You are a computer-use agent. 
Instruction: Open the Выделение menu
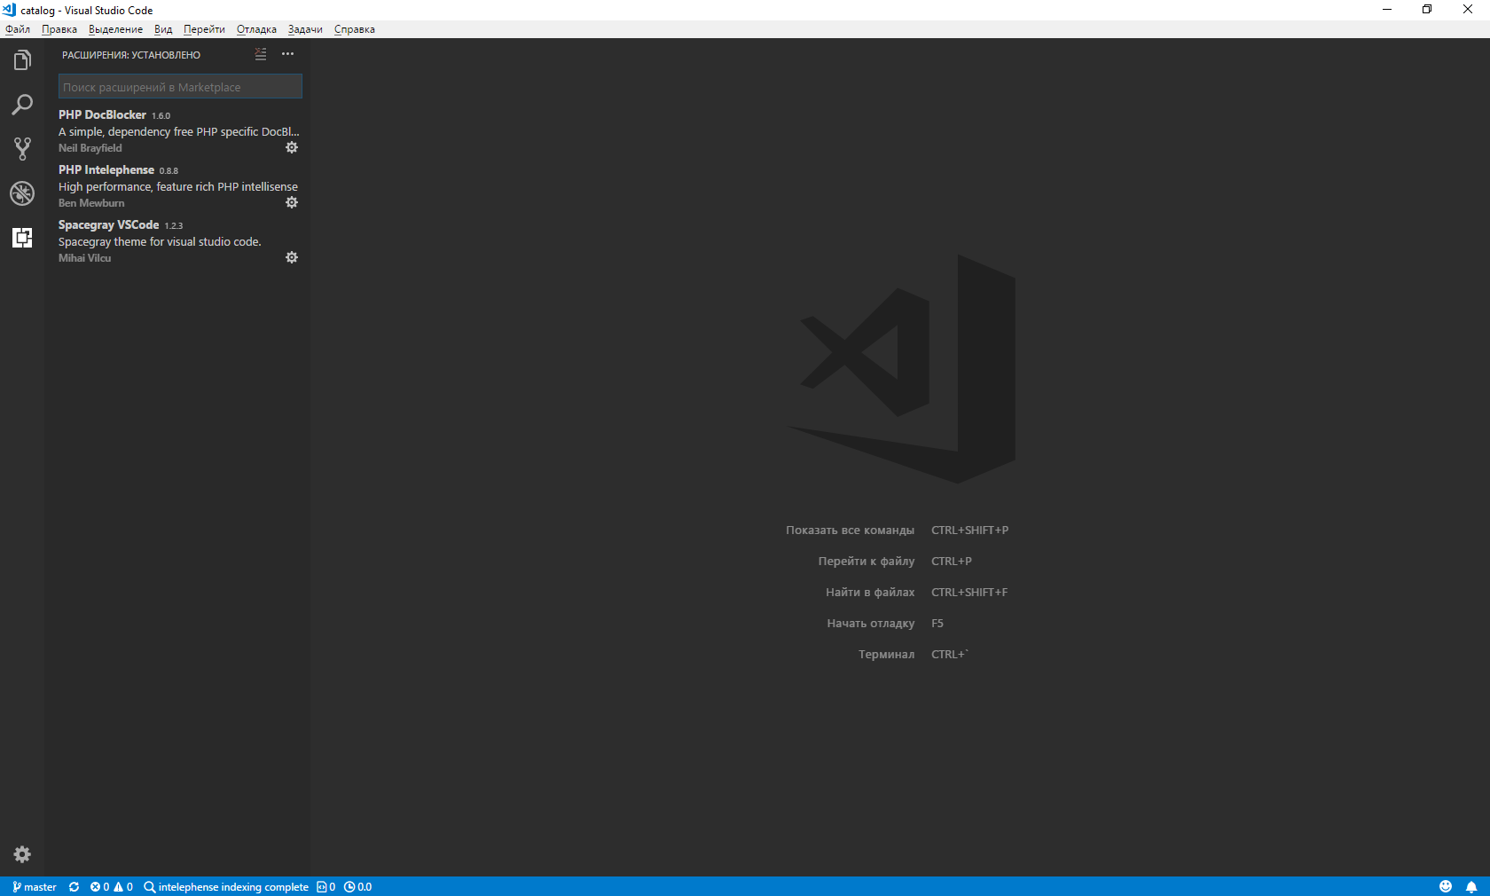(115, 29)
